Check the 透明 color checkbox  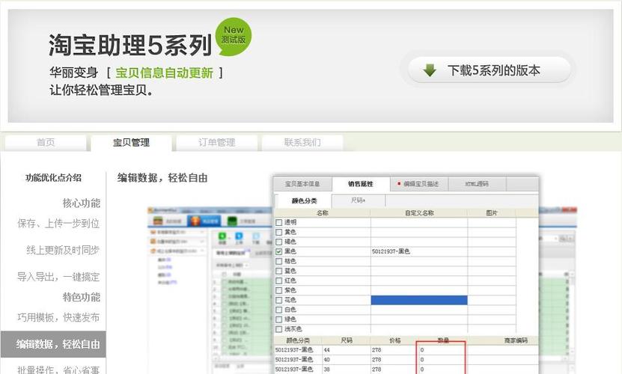point(279,222)
